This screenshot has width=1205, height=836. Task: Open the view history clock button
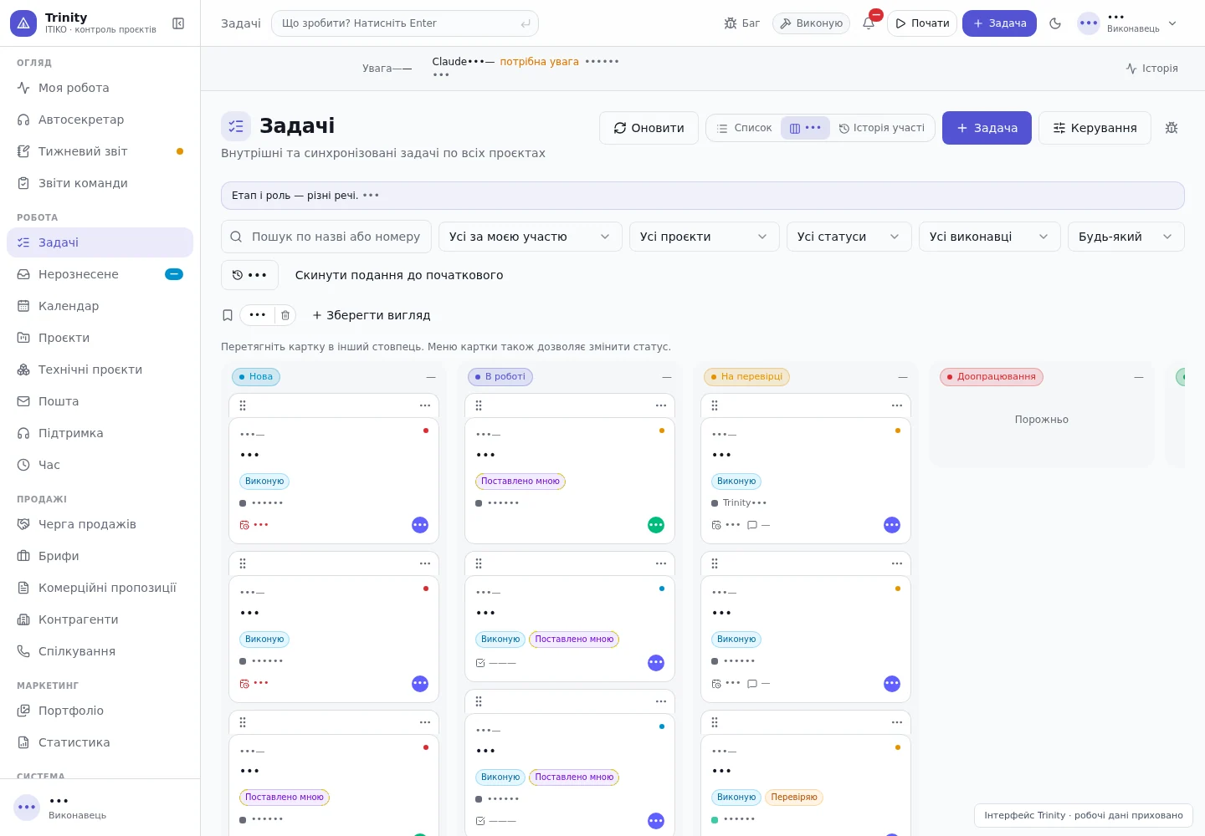(x=249, y=275)
